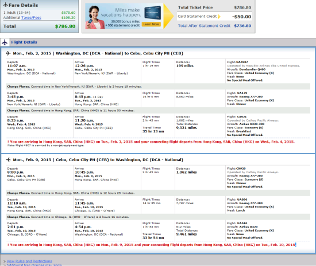Click Total After Statement Credit text
This screenshot has width=316, height=266.
click(x=204, y=26)
